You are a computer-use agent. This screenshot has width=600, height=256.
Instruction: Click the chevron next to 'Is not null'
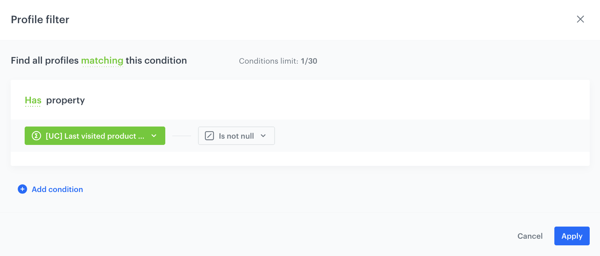[263, 136]
